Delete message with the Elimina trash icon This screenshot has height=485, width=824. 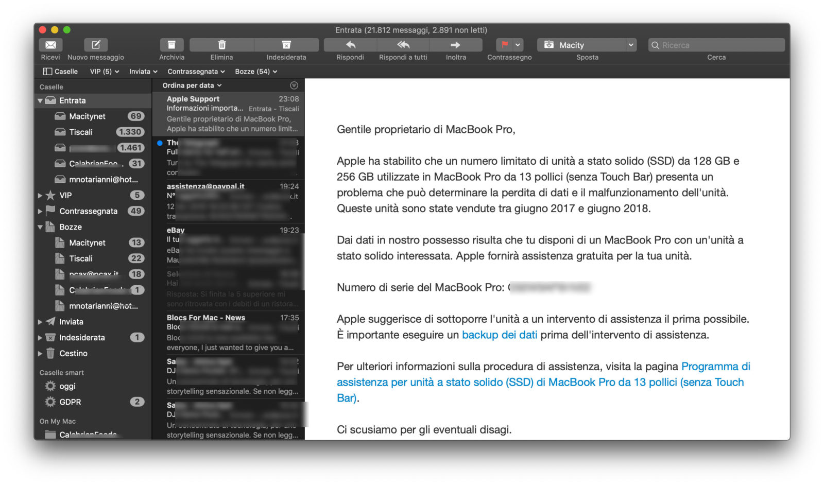tap(221, 45)
